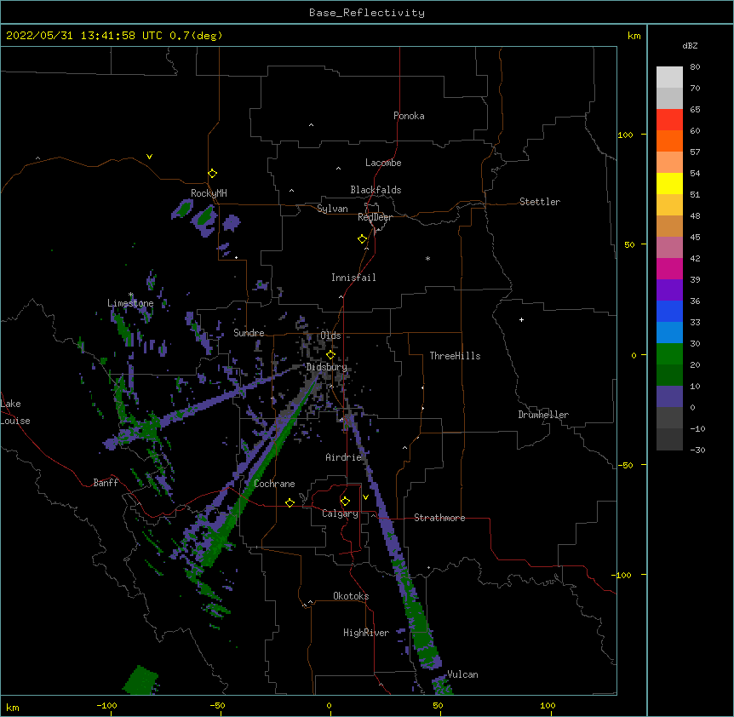The height and width of the screenshot is (717, 734).
Task: Click the red 65 dBZ legend swatch
Action: click(x=669, y=120)
